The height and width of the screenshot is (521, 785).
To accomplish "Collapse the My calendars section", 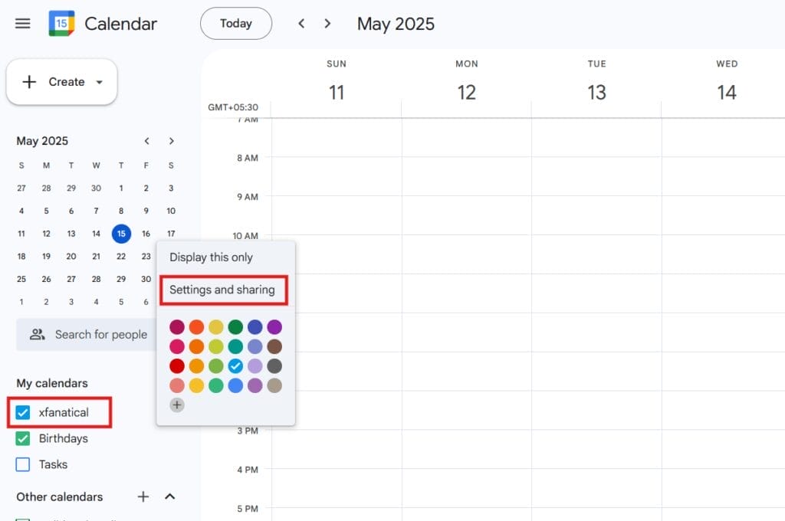I will (52, 383).
